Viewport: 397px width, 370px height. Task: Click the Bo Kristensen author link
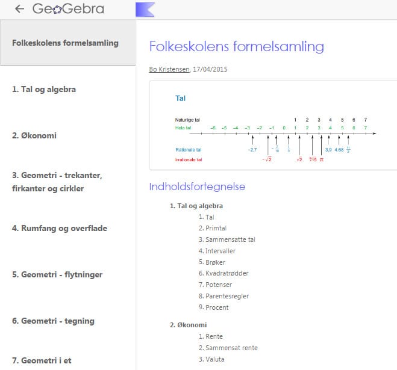[x=169, y=69]
